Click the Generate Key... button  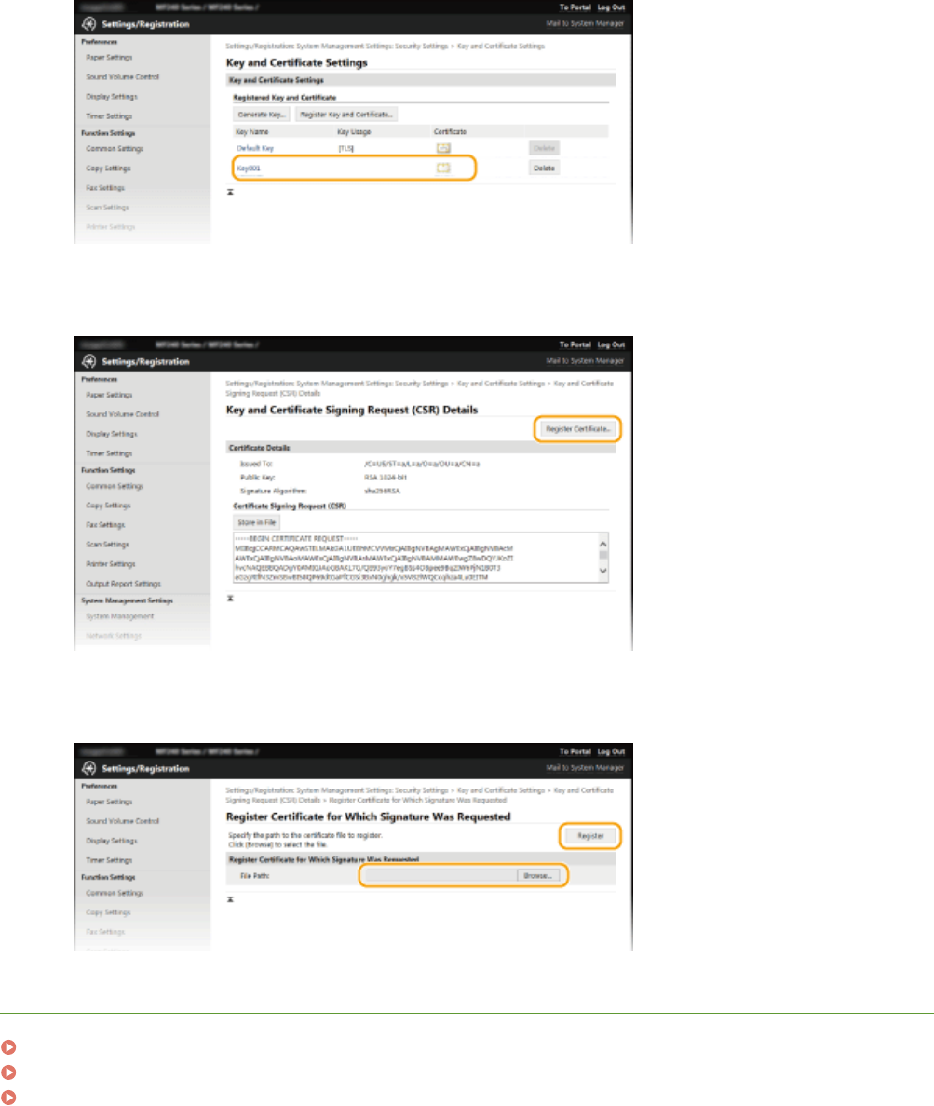click(261, 115)
